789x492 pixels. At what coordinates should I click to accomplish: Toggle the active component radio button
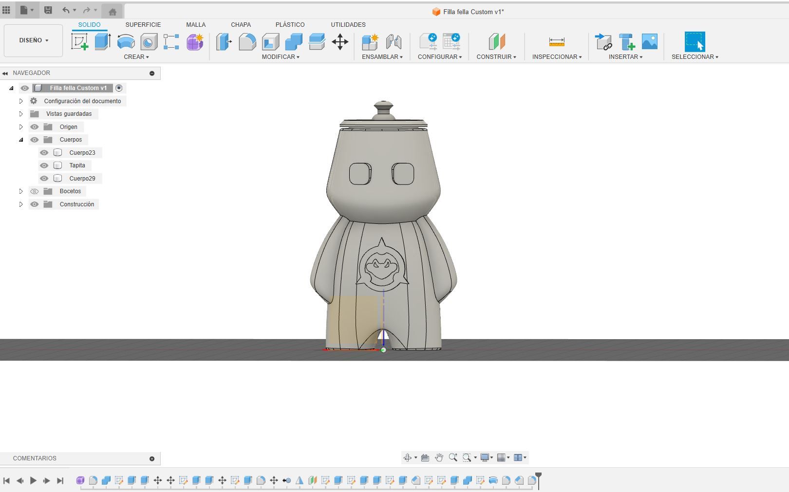pyautogui.click(x=119, y=88)
